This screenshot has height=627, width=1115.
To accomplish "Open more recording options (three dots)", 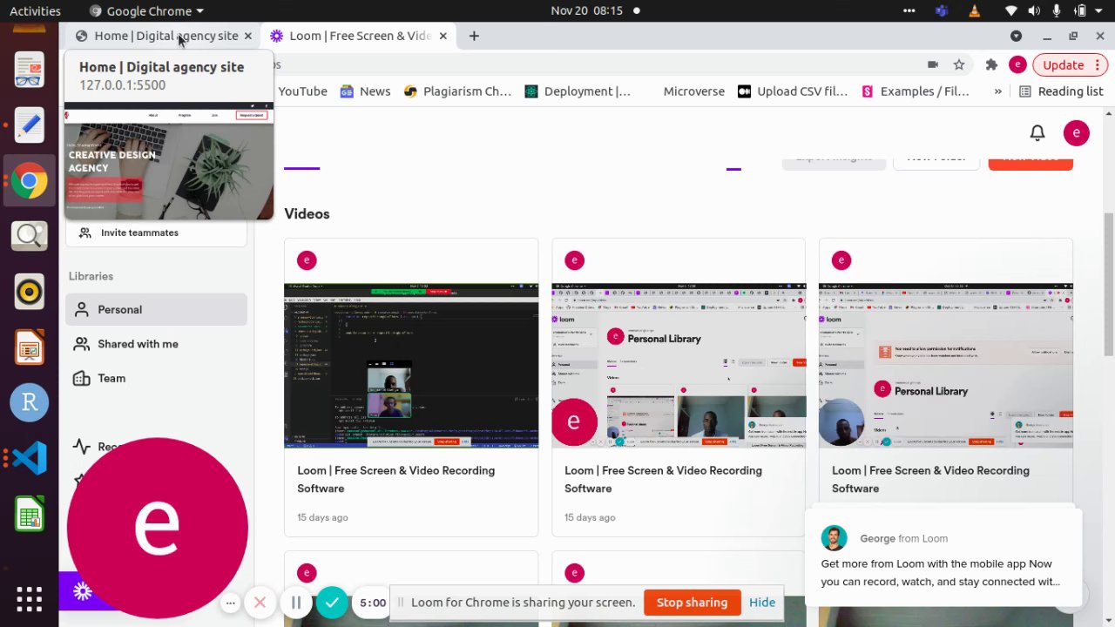I will (230, 603).
